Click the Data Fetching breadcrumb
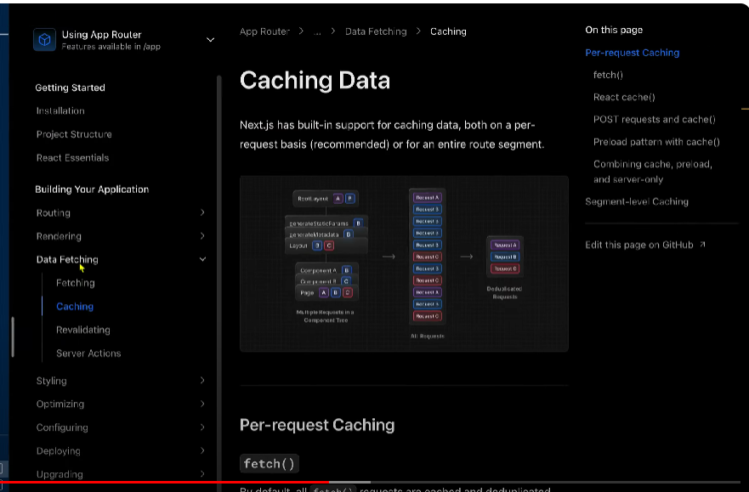Image resolution: width=749 pixels, height=492 pixels. 376,31
